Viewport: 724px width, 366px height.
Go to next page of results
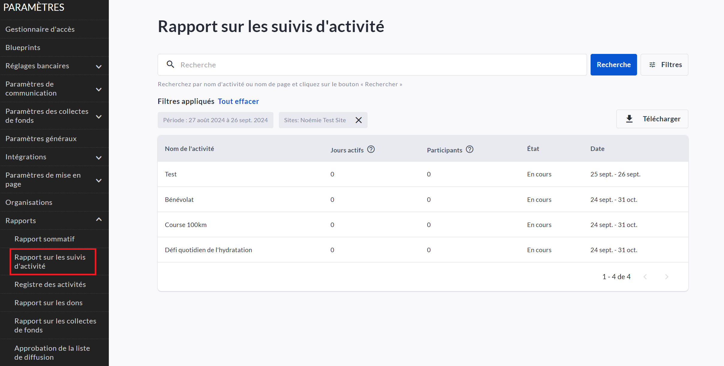tap(666, 277)
